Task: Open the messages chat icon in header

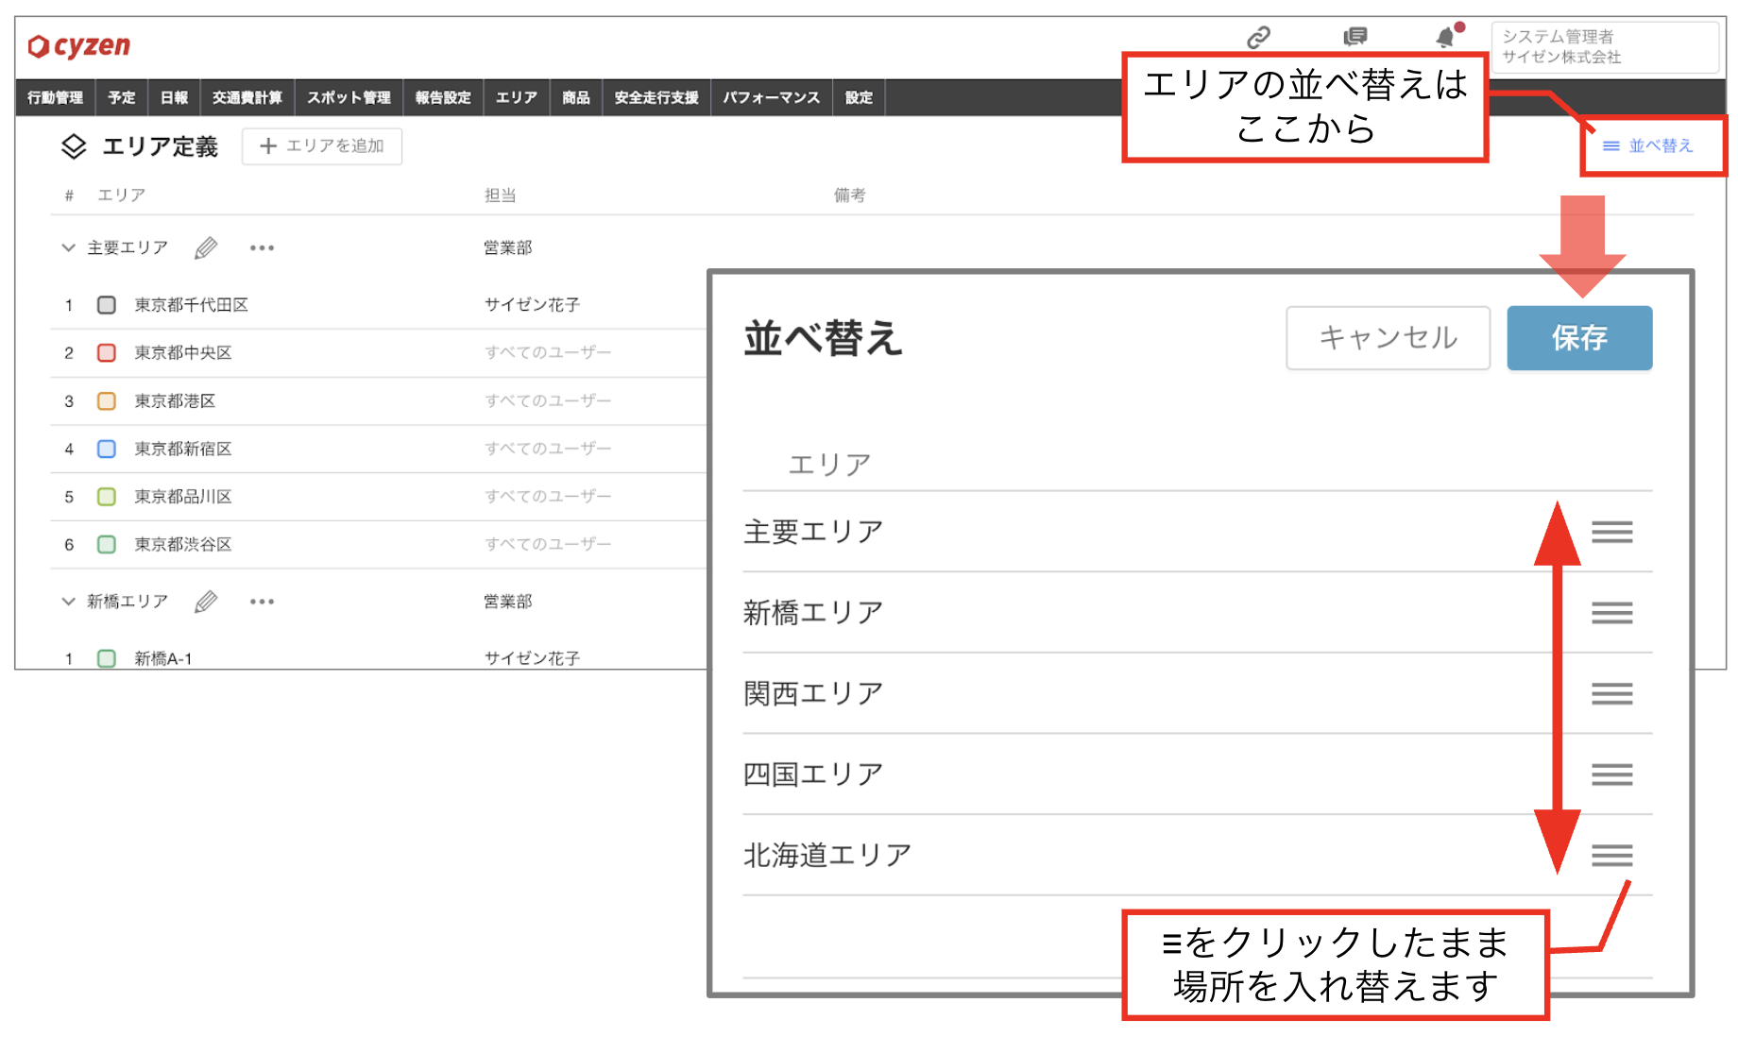Action: pyautogui.click(x=1355, y=37)
